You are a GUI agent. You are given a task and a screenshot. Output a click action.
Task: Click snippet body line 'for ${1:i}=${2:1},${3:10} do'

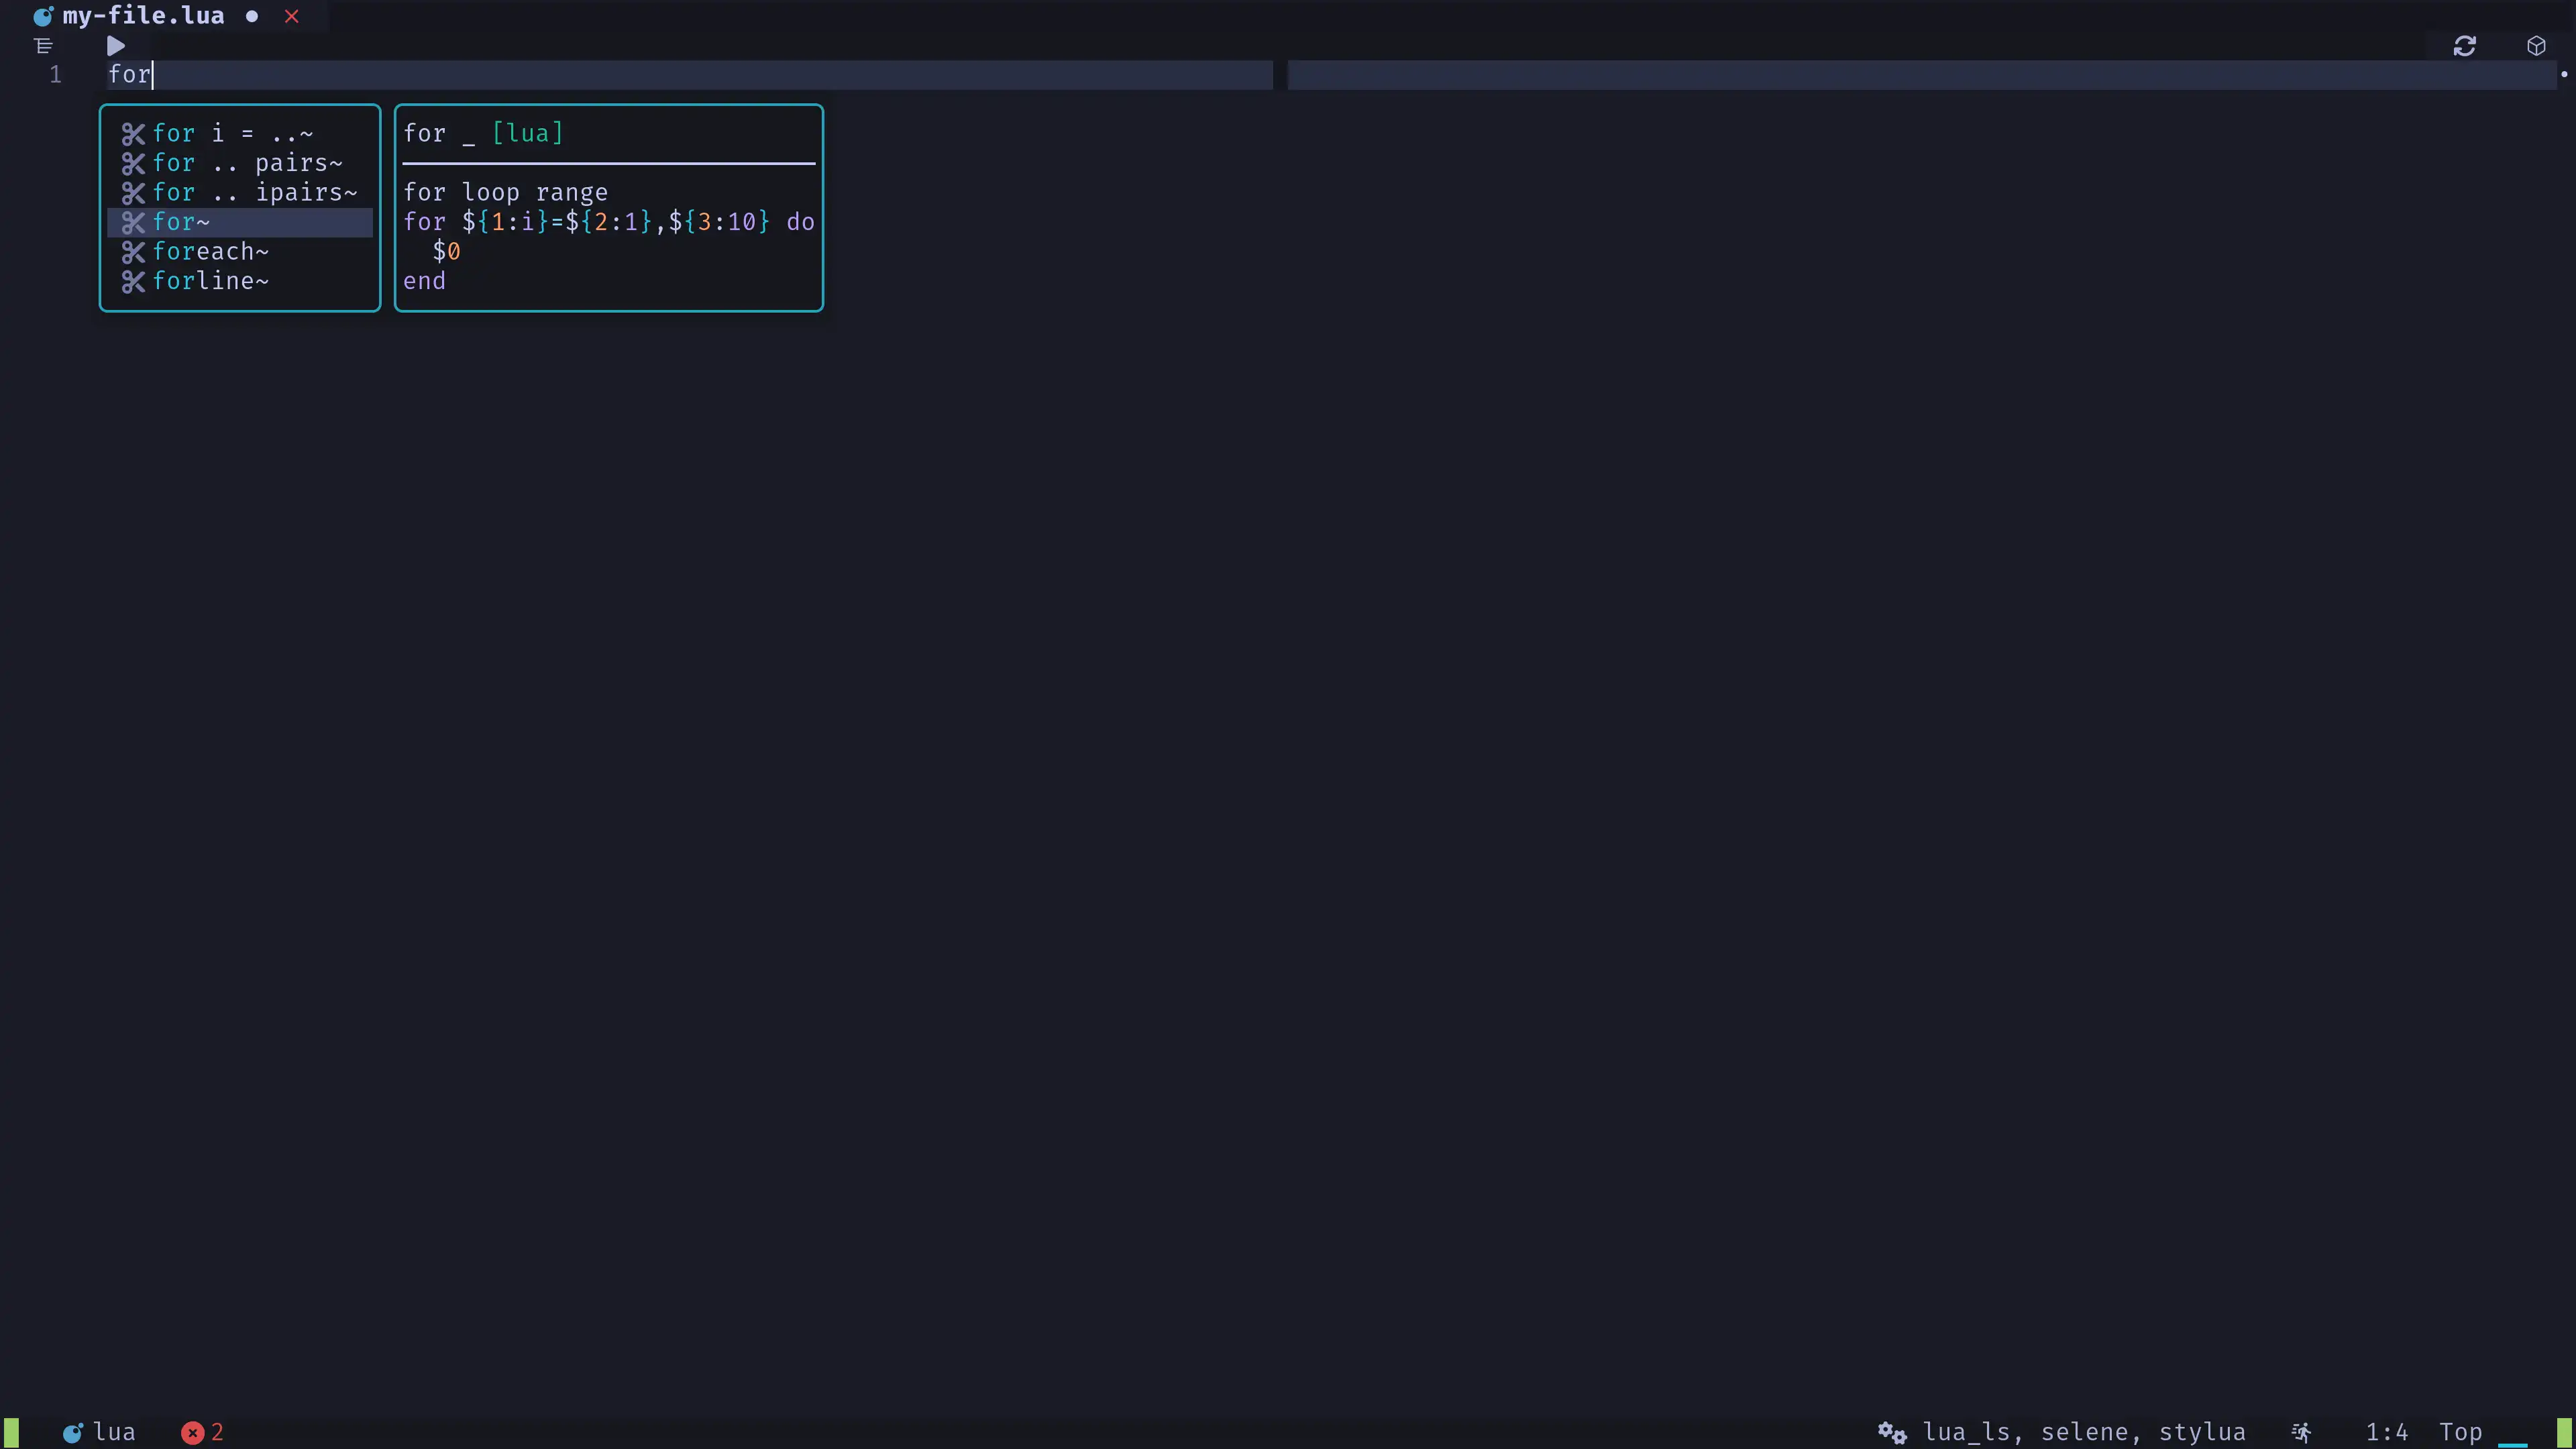(609, 222)
